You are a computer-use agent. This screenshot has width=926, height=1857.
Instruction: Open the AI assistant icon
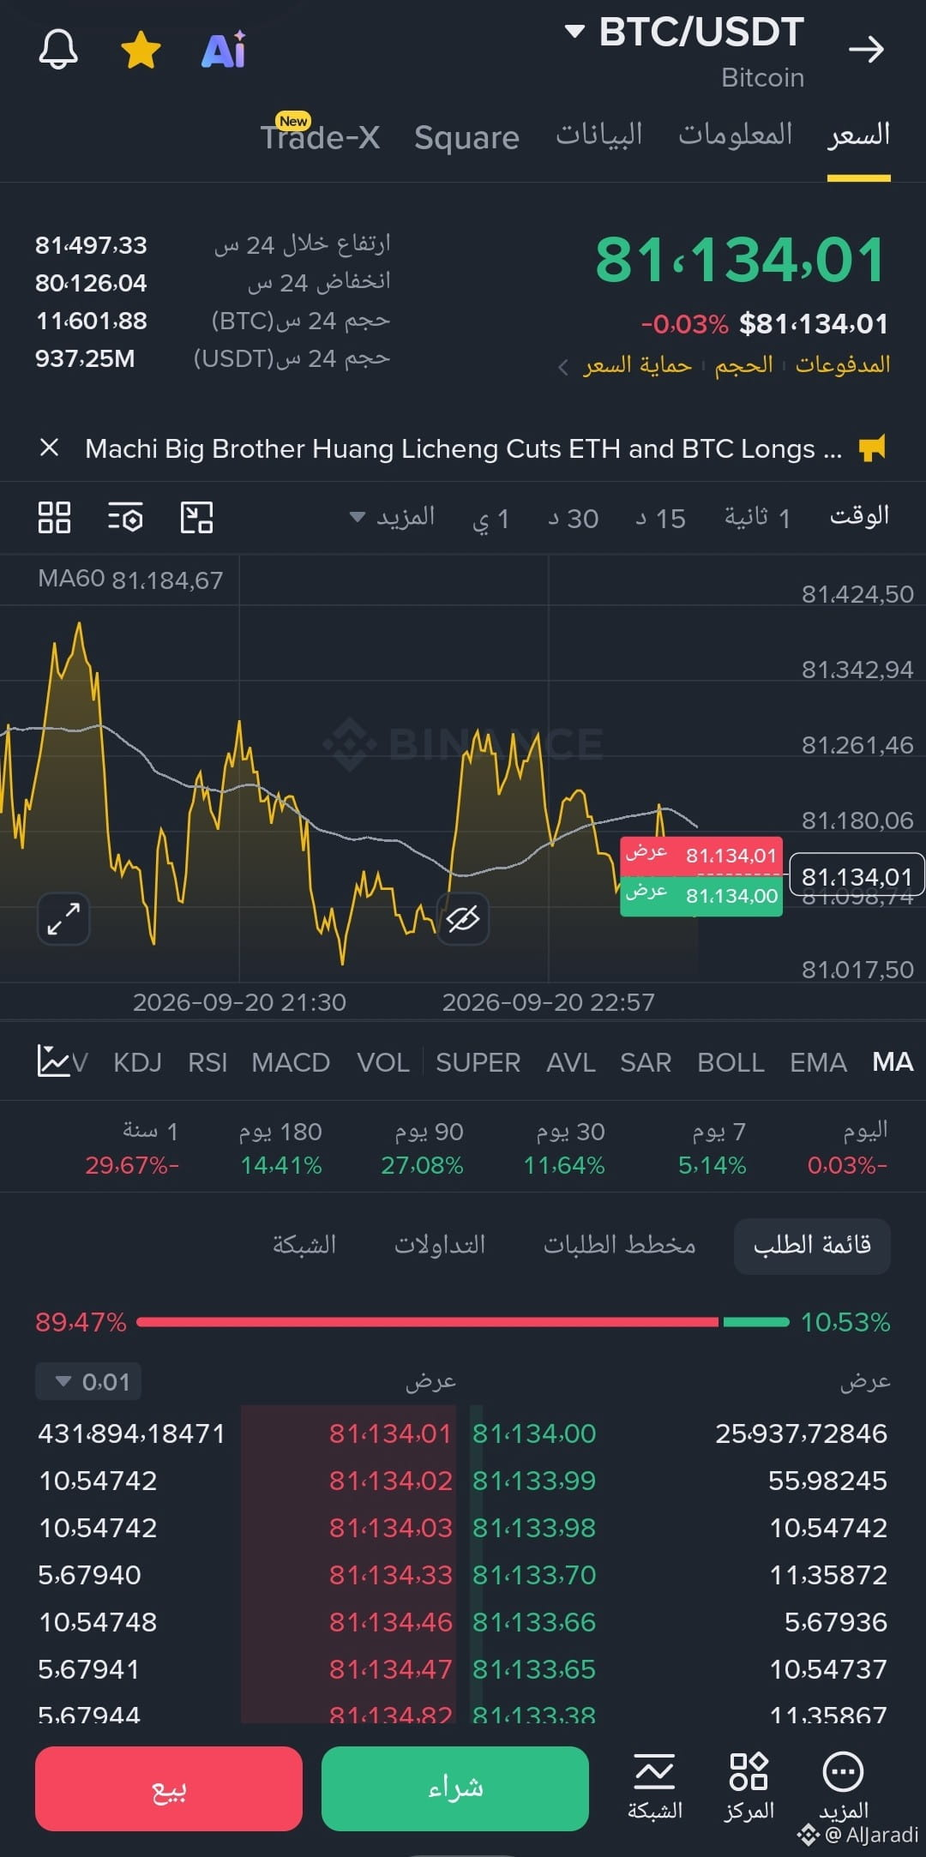224,50
